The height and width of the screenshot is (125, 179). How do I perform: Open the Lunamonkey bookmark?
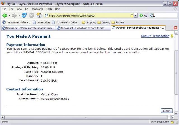pos(42,22)
